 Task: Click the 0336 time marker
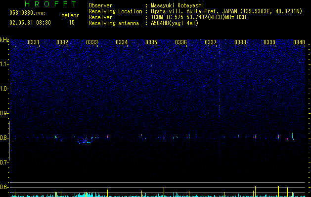pos(181,42)
